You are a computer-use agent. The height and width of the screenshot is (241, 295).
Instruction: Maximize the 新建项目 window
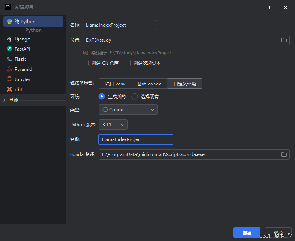[268, 7]
